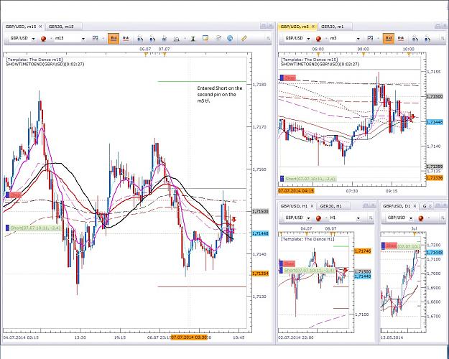
Task: Click the red ball icon in the D1 toolbar
Action: (x=421, y=218)
